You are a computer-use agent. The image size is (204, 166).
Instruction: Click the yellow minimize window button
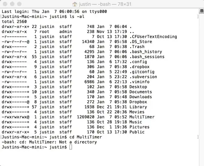click(12, 4)
